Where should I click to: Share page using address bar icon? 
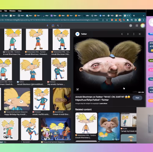[x=103, y=20]
